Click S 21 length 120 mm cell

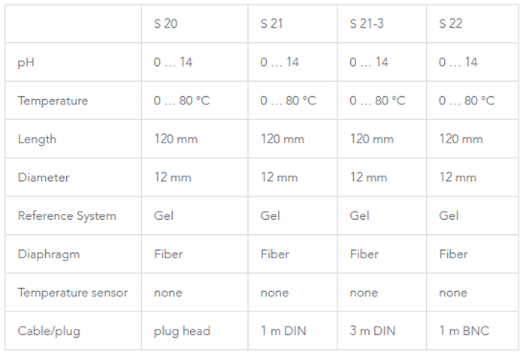[x=283, y=139]
